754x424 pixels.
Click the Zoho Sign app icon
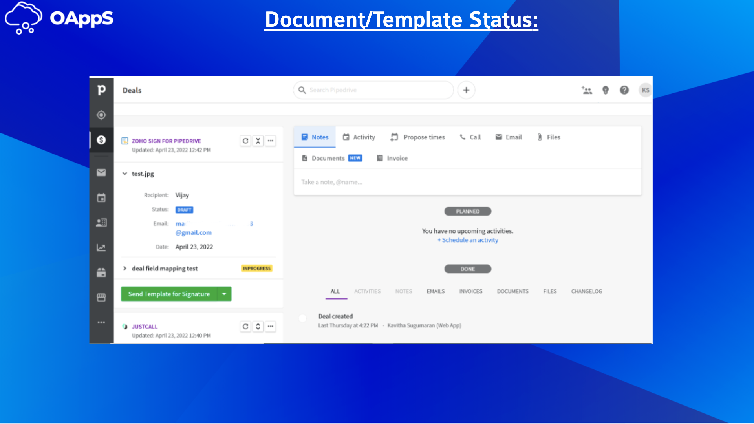click(x=125, y=141)
